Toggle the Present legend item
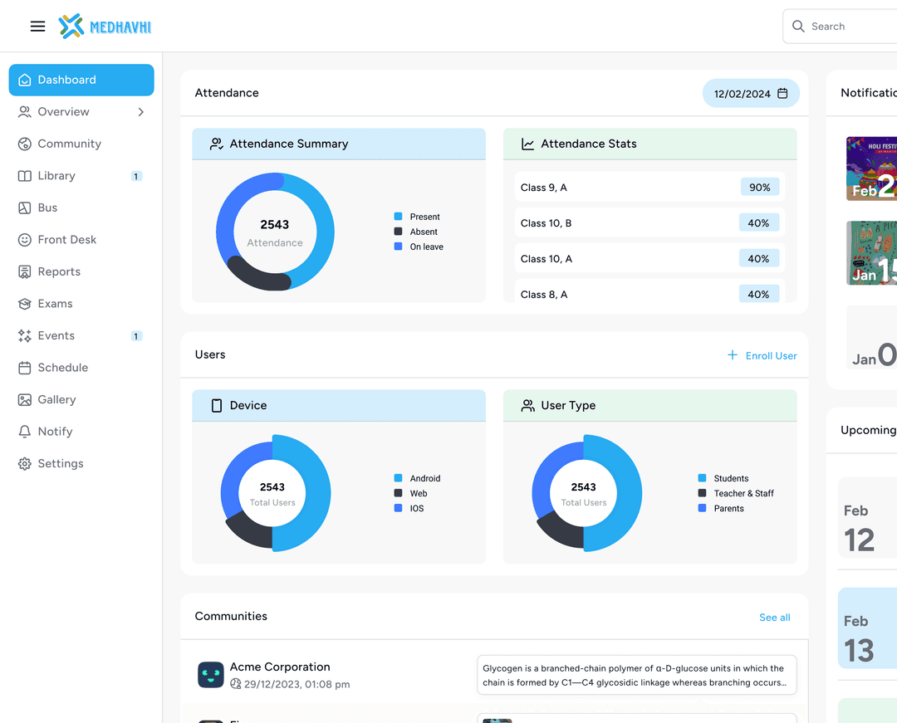The width and height of the screenshot is (897, 723). pyautogui.click(x=424, y=217)
